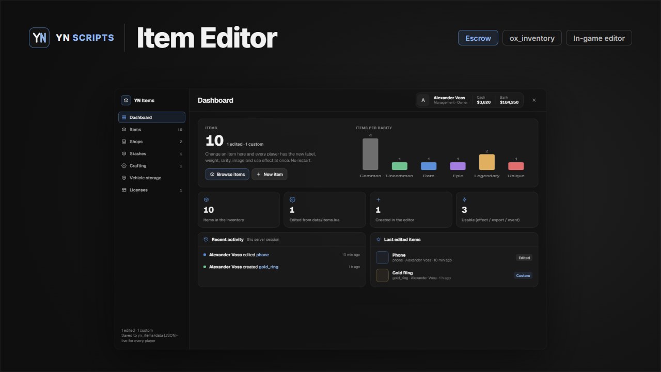
Task: Click the star icon beside Last edited items
Action: [379, 240]
